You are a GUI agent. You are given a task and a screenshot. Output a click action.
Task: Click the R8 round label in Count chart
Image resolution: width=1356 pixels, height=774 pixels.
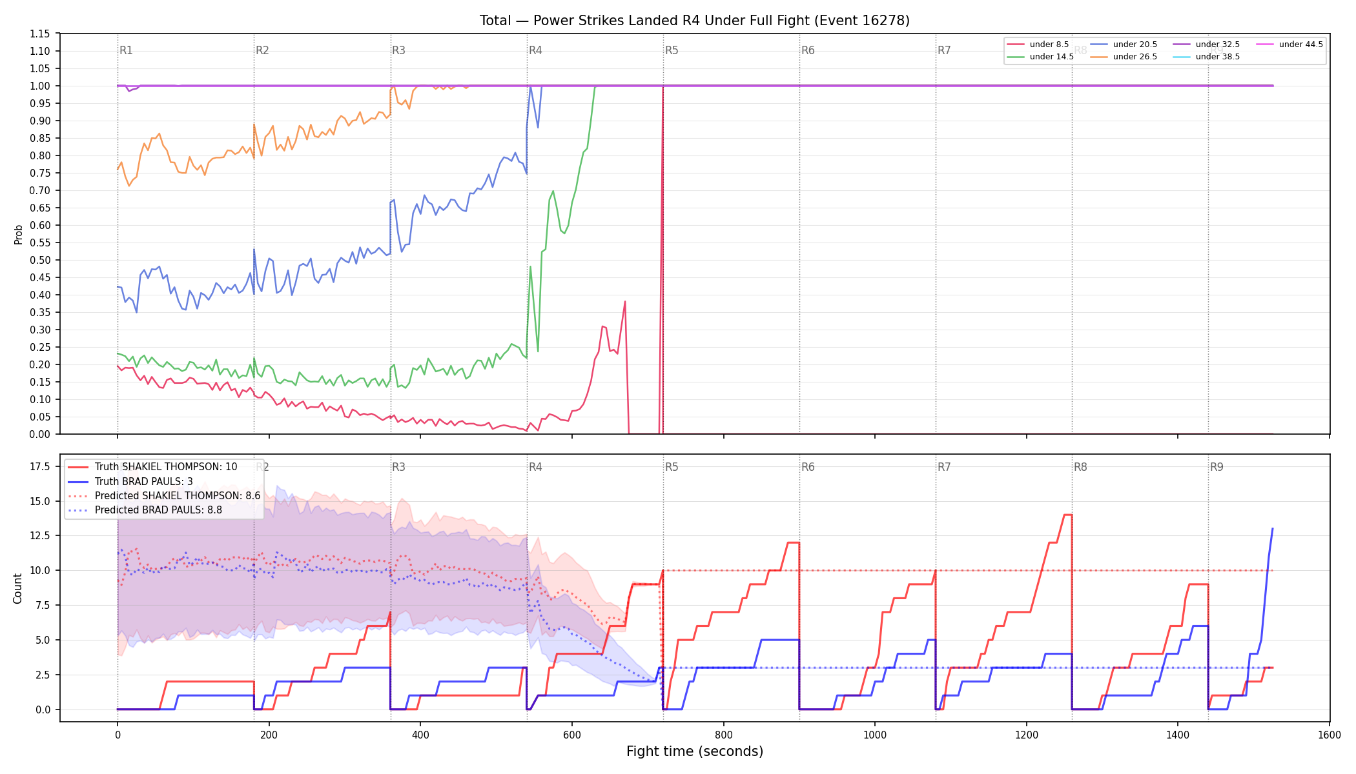[x=1080, y=467]
